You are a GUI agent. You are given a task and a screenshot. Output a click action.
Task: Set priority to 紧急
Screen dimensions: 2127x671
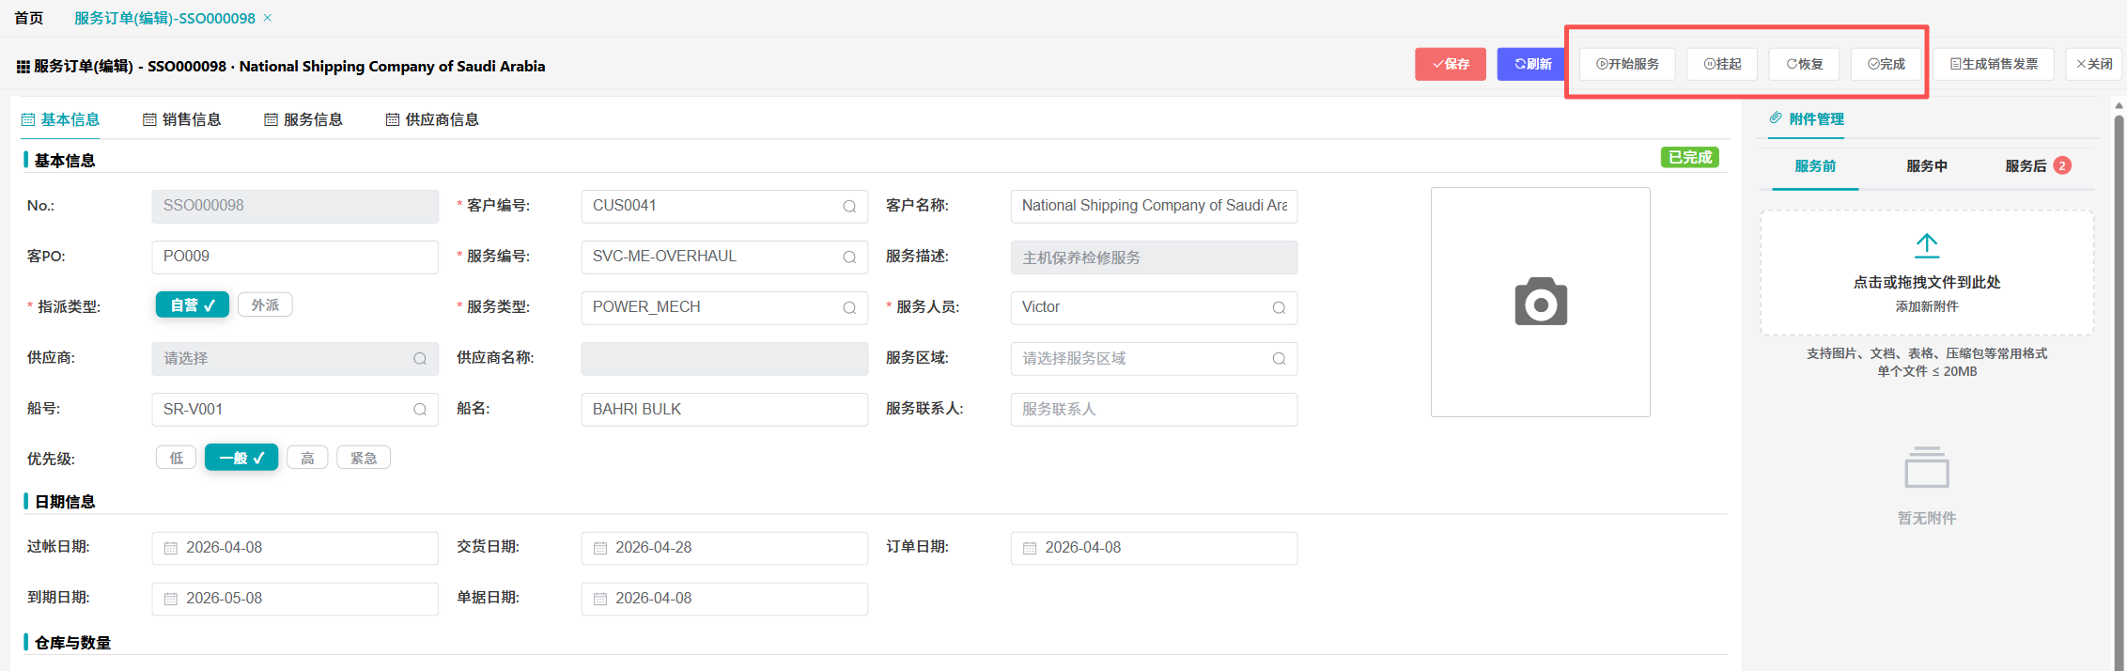pos(364,459)
